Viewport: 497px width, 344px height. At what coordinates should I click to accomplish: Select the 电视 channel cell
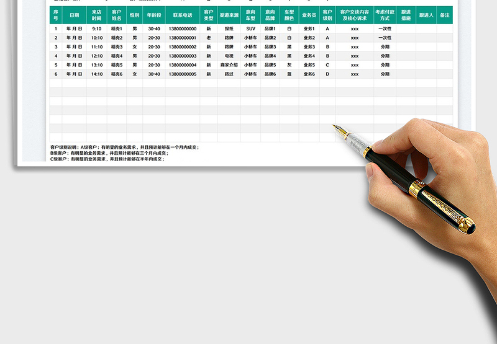(x=229, y=56)
